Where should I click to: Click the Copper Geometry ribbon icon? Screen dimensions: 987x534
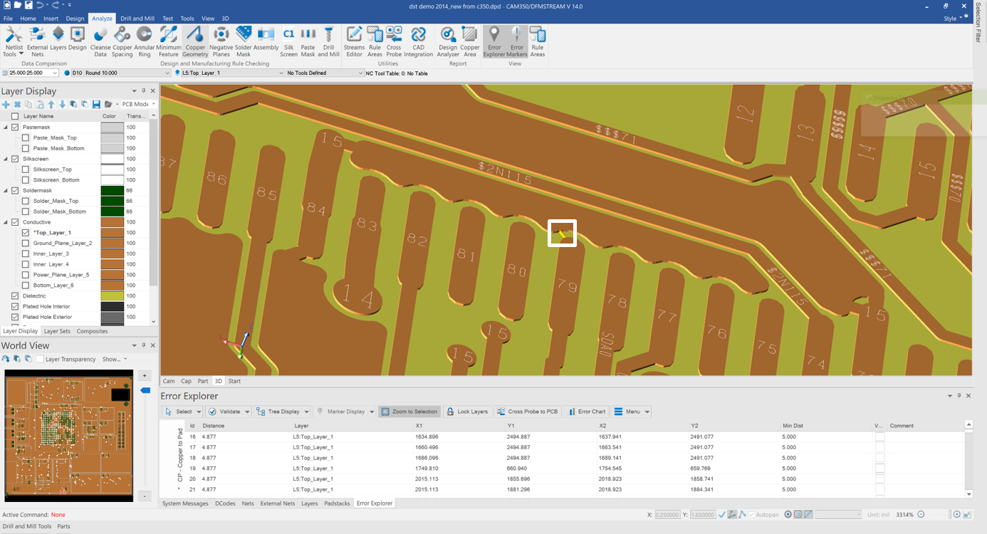(x=194, y=41)
